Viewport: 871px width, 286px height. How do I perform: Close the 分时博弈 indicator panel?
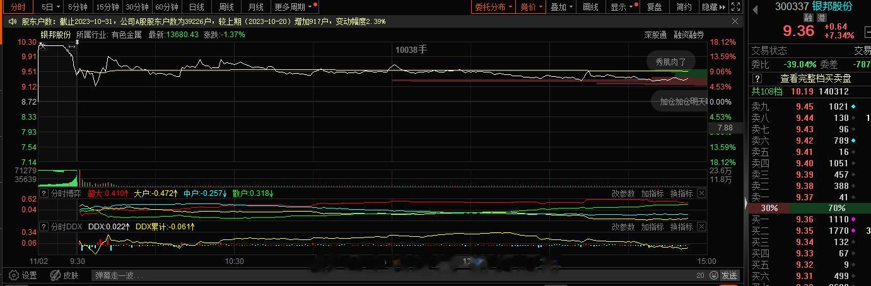click(x=701, y=193)
